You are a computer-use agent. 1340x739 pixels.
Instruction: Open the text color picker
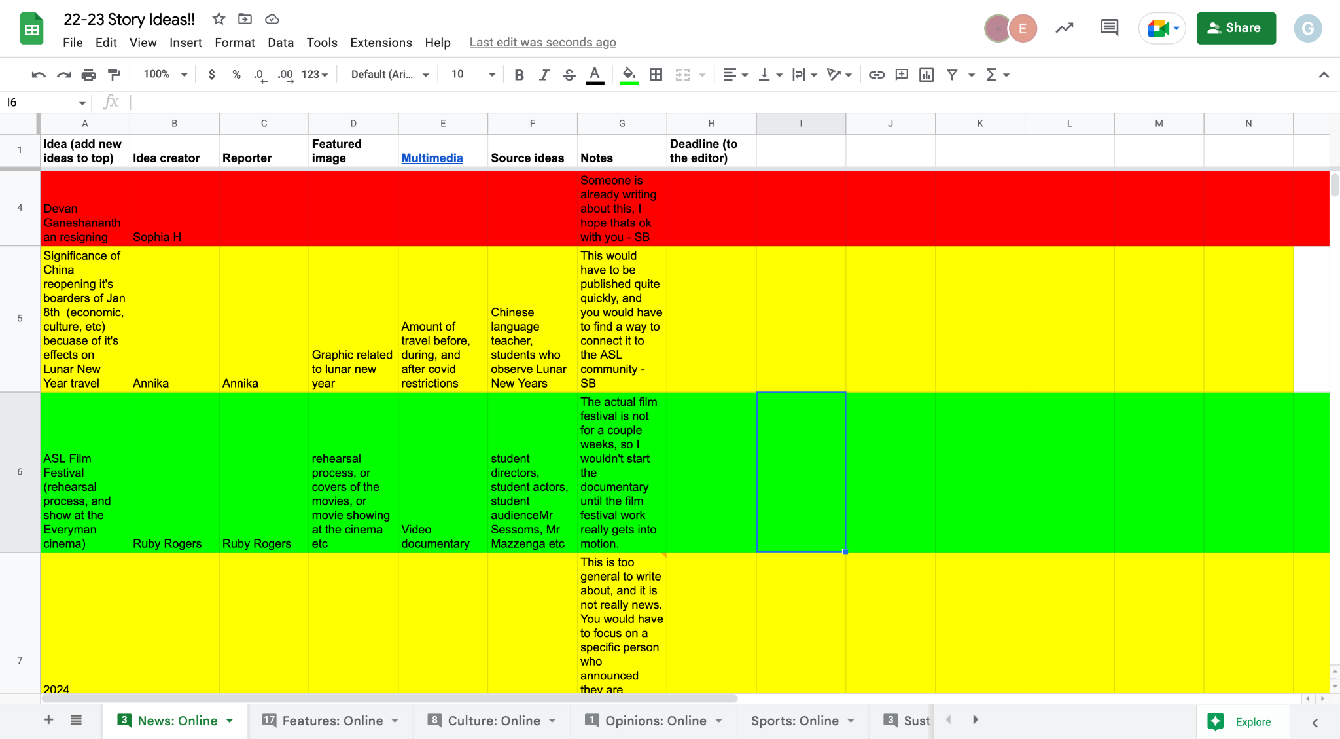(594, 75)
